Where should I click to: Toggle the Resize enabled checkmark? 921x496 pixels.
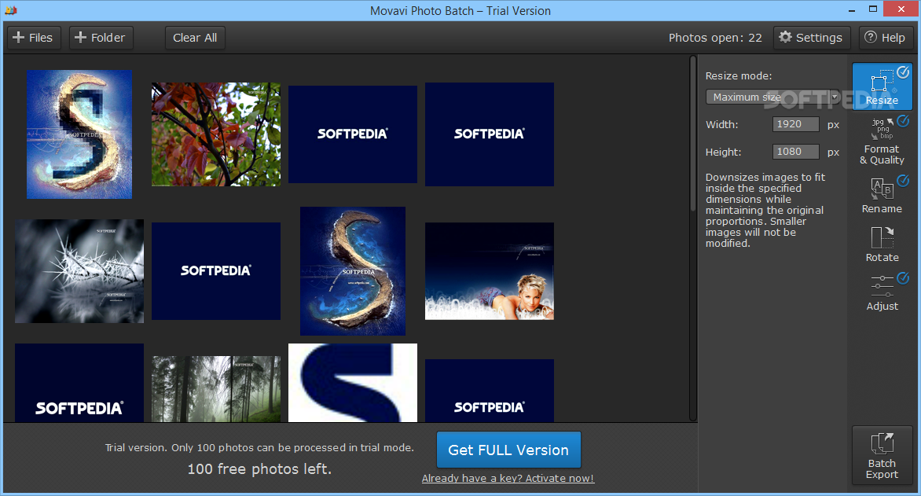(903, 72)
